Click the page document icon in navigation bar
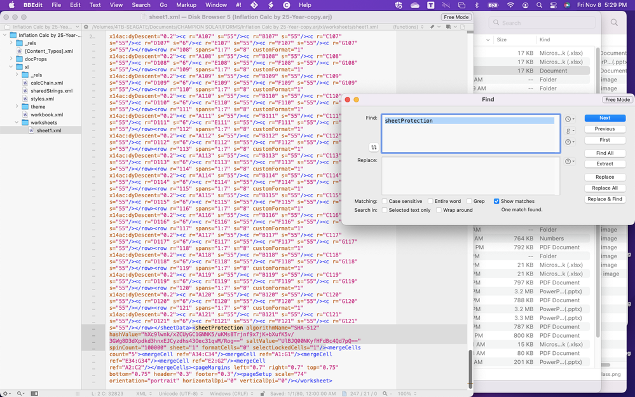The image size is (635, 397). (463, 27)
